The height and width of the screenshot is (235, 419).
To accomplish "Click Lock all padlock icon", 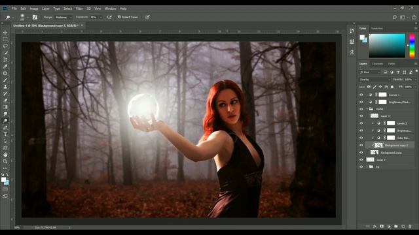I will 392,87.
